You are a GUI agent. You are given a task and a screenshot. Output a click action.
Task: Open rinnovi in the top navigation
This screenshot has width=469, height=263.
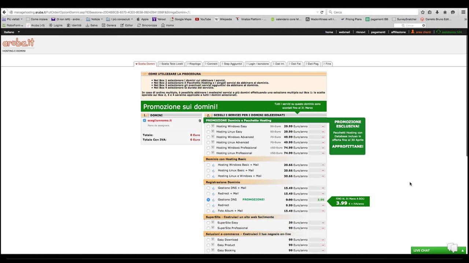click(361, 32)
